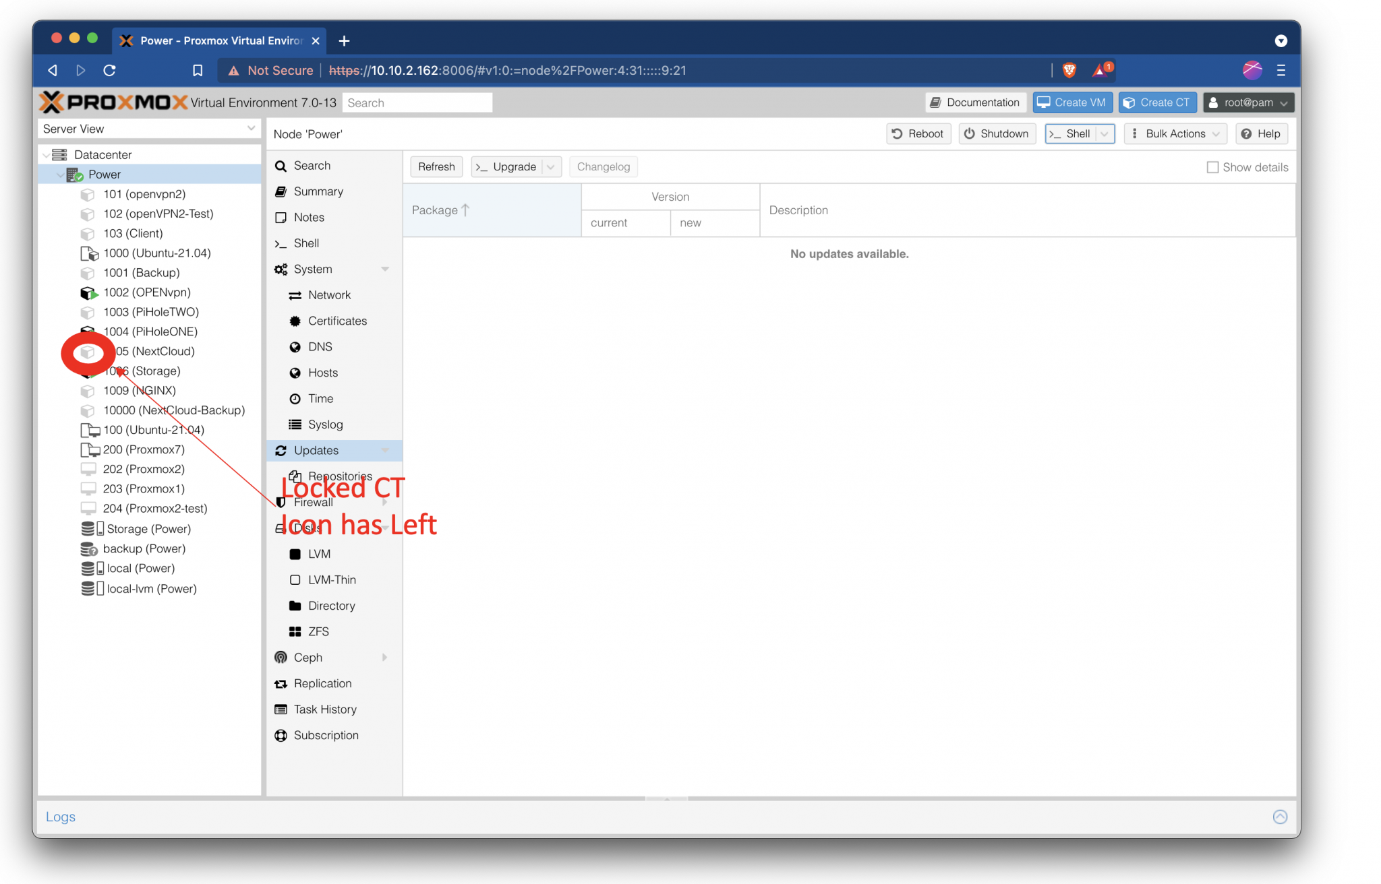Collapse the Power node in tree
Screen dimensions: 1381x884
tap(60, 174)
